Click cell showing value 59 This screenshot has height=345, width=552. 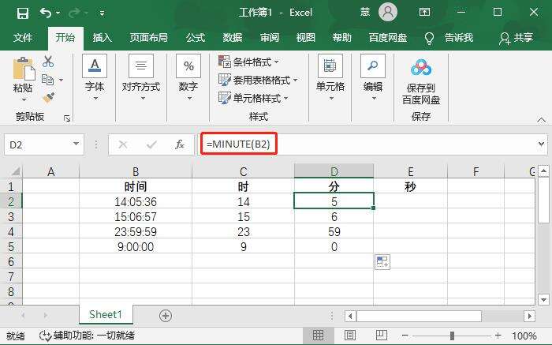coord(334,232)
